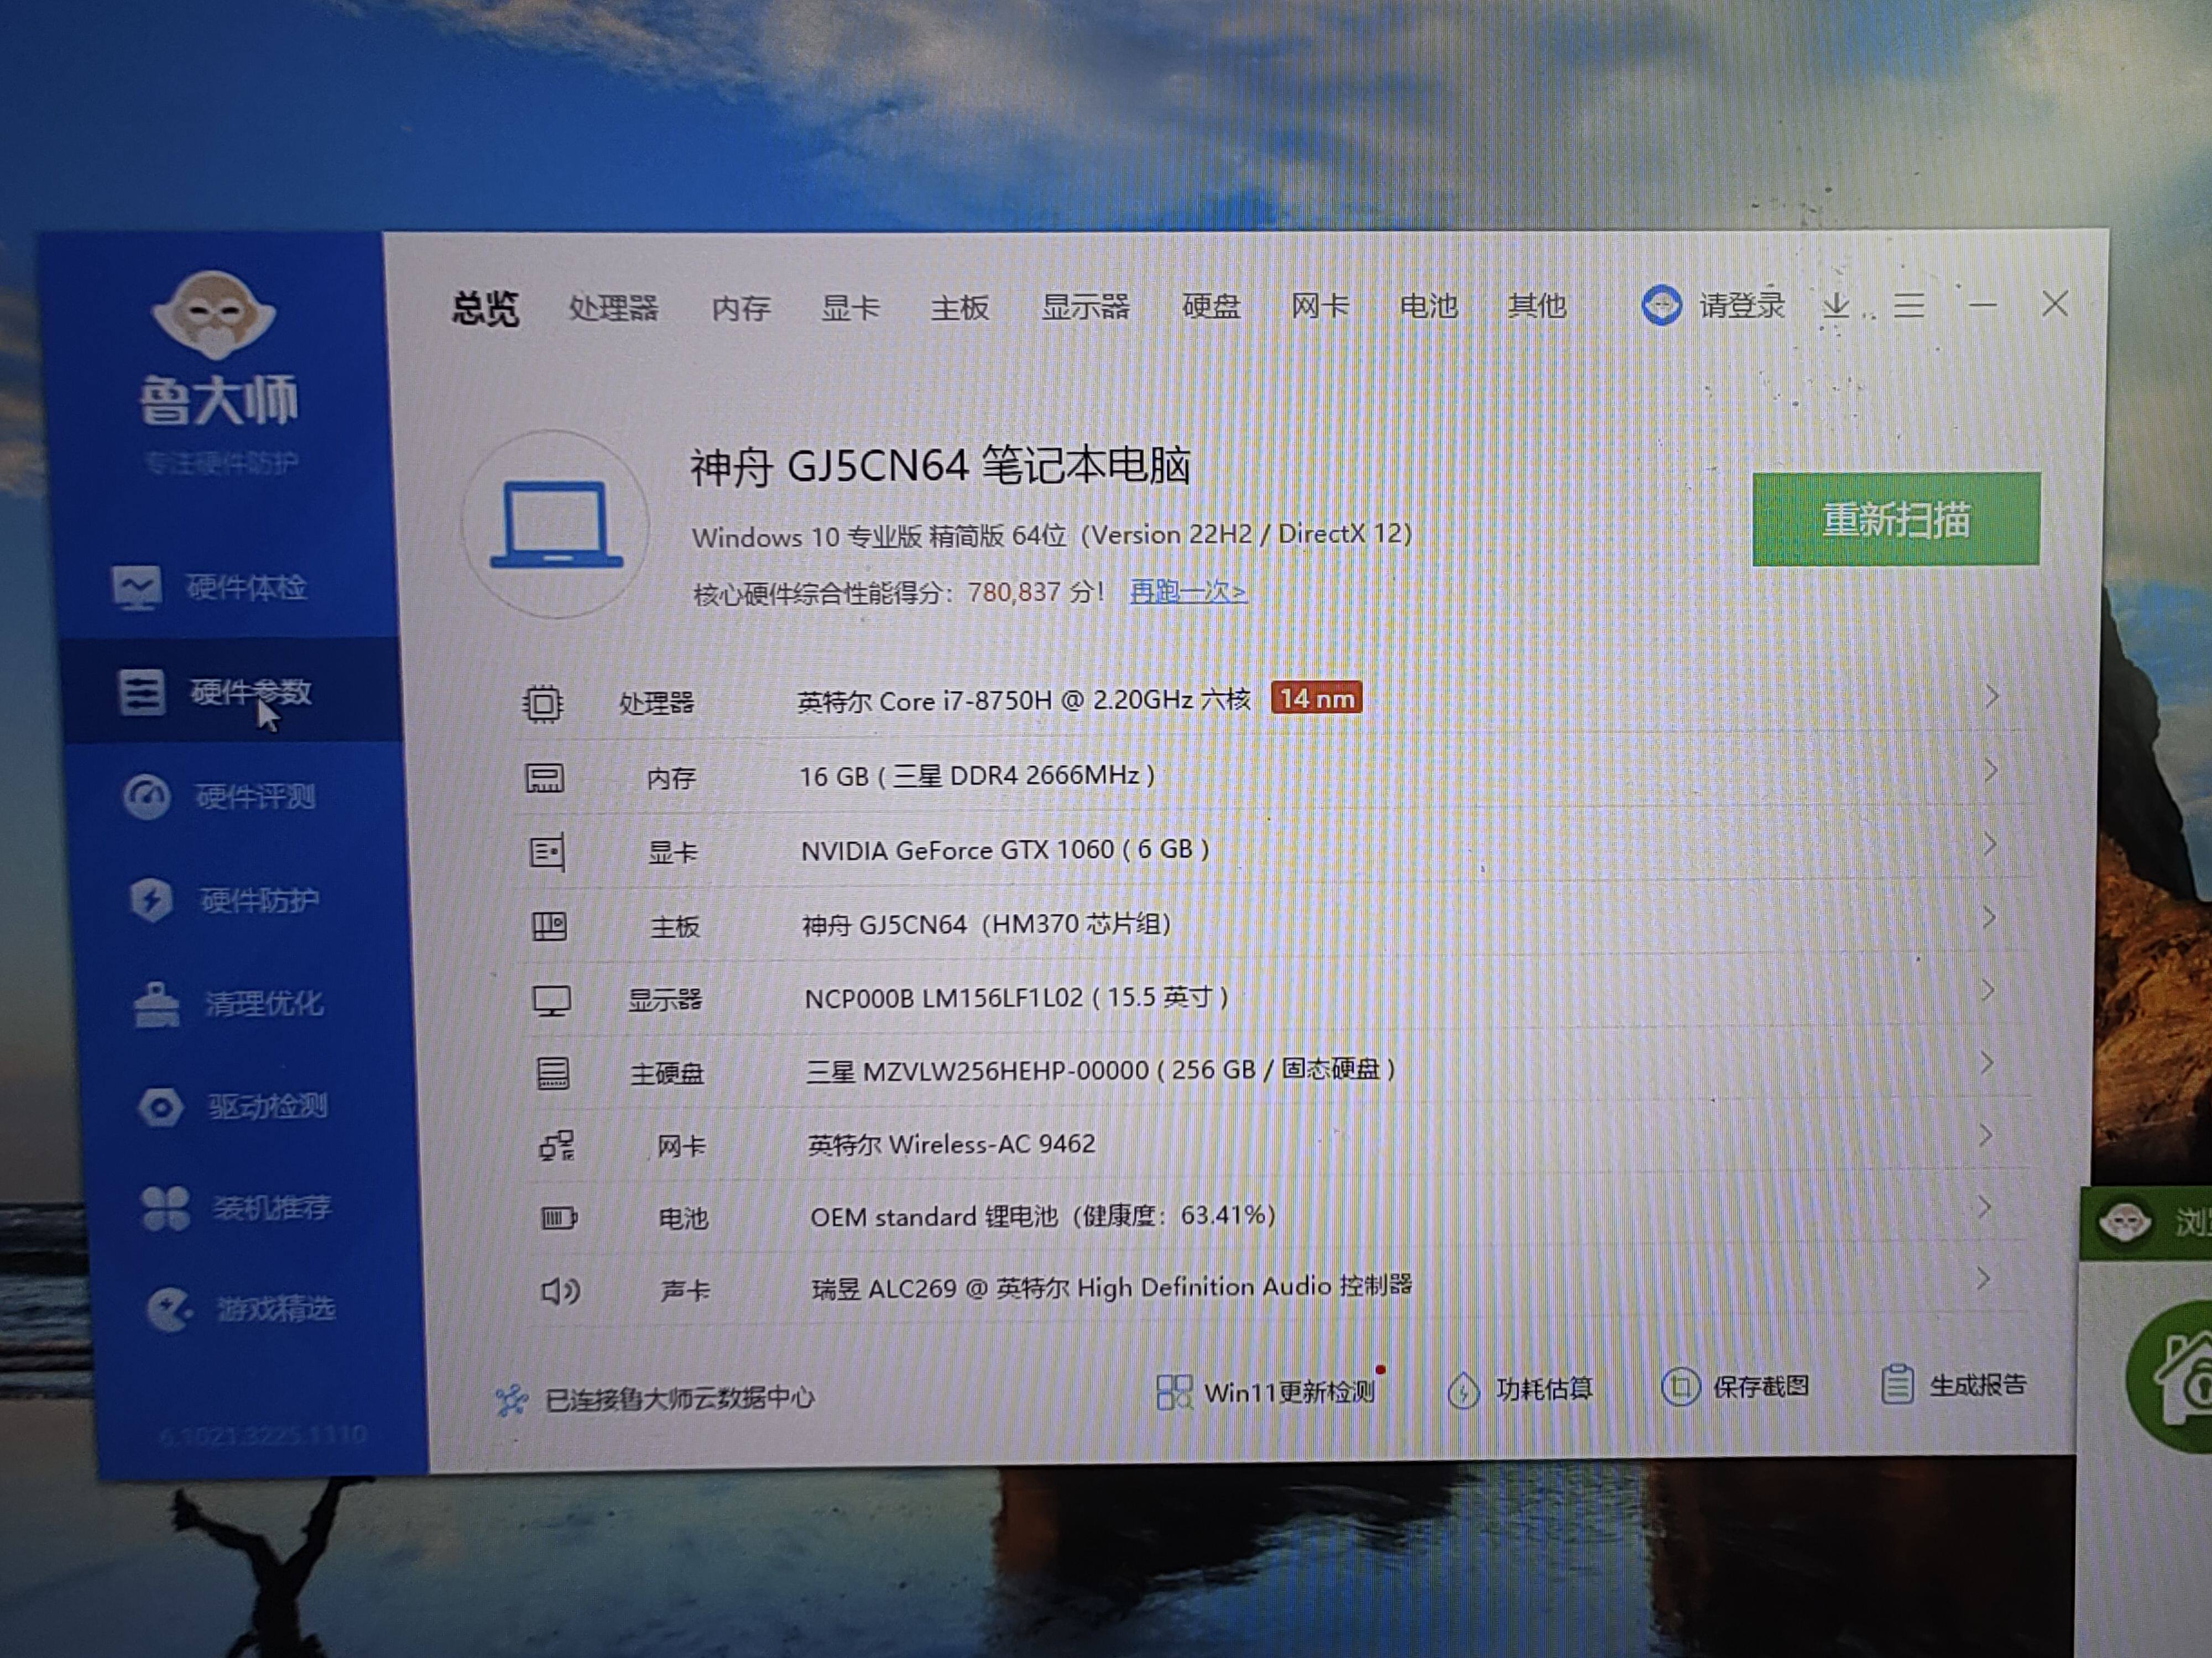The image size is (2212, 1658).
Task: Open 硬件防护 shield icon in sidebar
Action: (x=151, y=900)
